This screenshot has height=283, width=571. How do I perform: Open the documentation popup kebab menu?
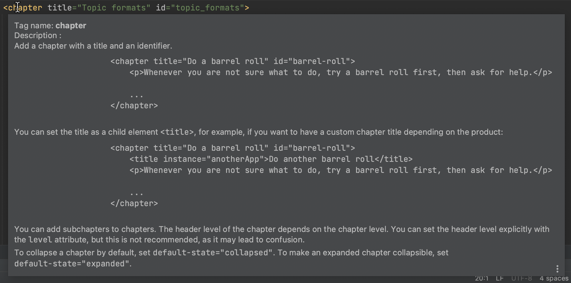click(557, 268)
